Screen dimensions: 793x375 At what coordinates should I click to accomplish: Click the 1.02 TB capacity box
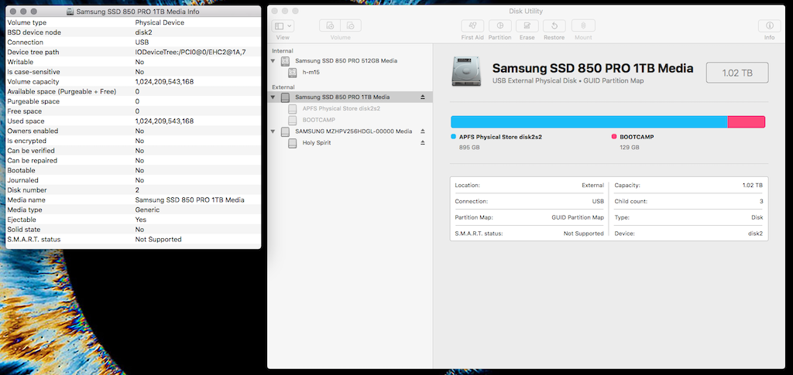coord(737,73)
